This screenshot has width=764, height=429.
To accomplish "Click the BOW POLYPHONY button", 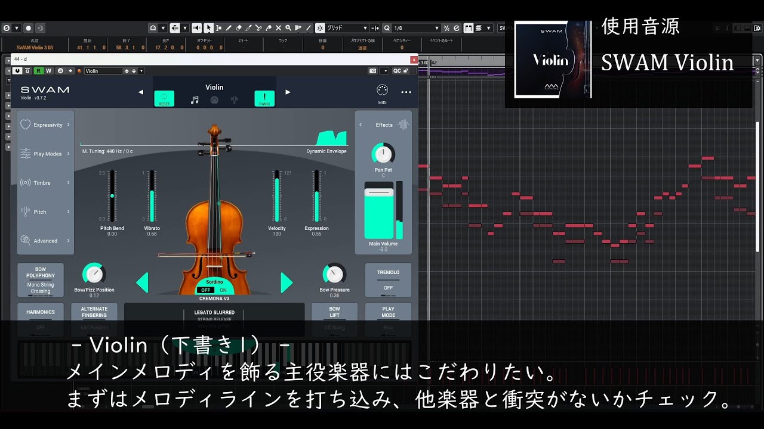I will click(x=41, y=280).
